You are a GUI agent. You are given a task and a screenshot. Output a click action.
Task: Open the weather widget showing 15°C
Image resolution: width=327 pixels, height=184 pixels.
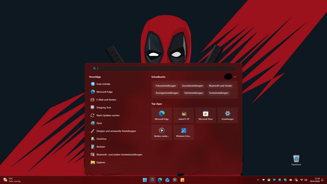click(12, 180)
